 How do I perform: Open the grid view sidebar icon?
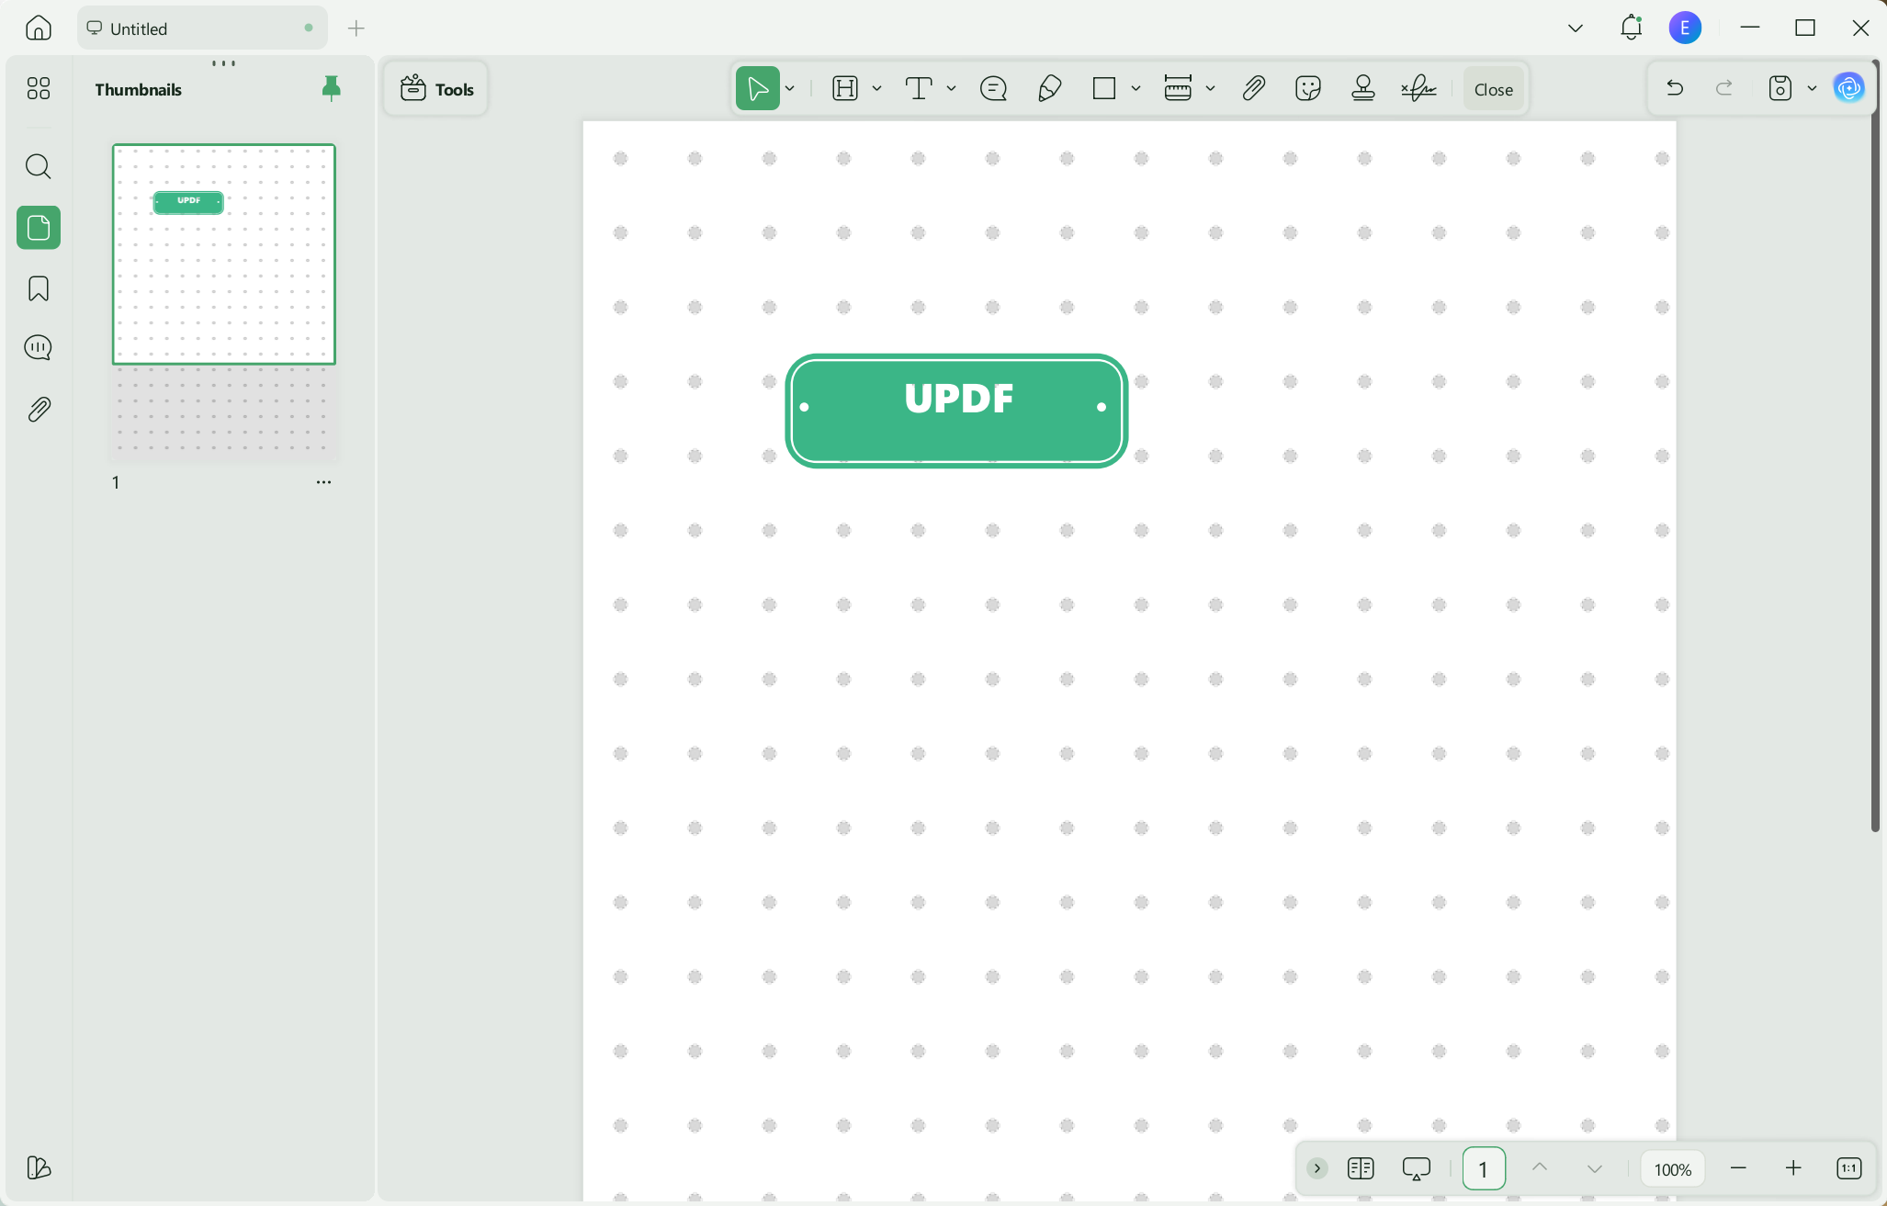coord(39,88)
